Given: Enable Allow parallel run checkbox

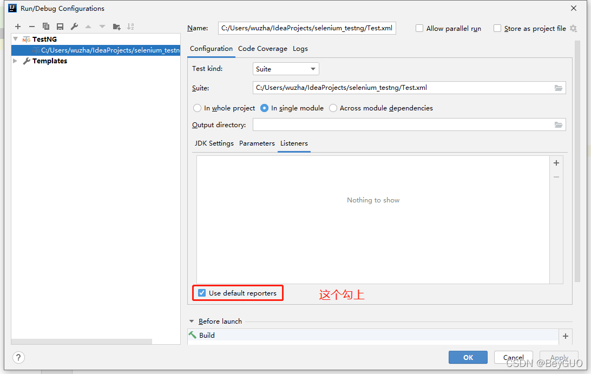Looking at the screenshot, I should (x=419, y=28).
